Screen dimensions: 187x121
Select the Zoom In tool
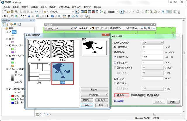(x=5, y=16)
